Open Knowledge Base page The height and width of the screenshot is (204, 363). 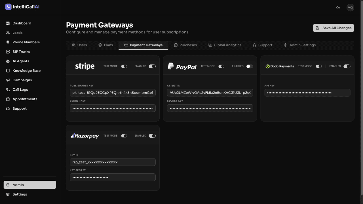point(30,71)
